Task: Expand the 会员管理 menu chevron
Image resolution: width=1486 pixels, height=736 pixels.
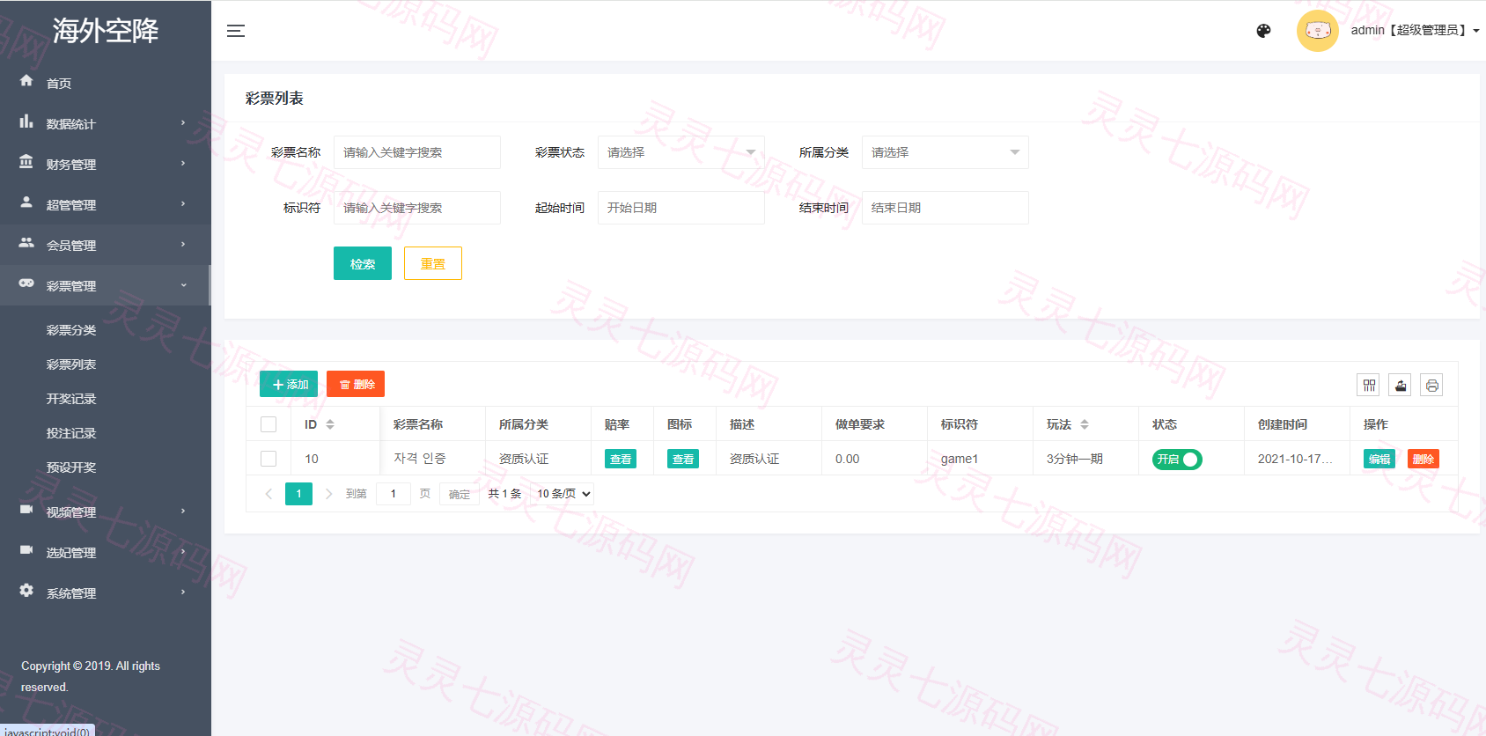Action: 183,244
